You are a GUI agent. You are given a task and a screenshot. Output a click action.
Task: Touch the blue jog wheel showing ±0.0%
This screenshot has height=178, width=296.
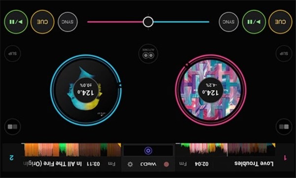86,90
